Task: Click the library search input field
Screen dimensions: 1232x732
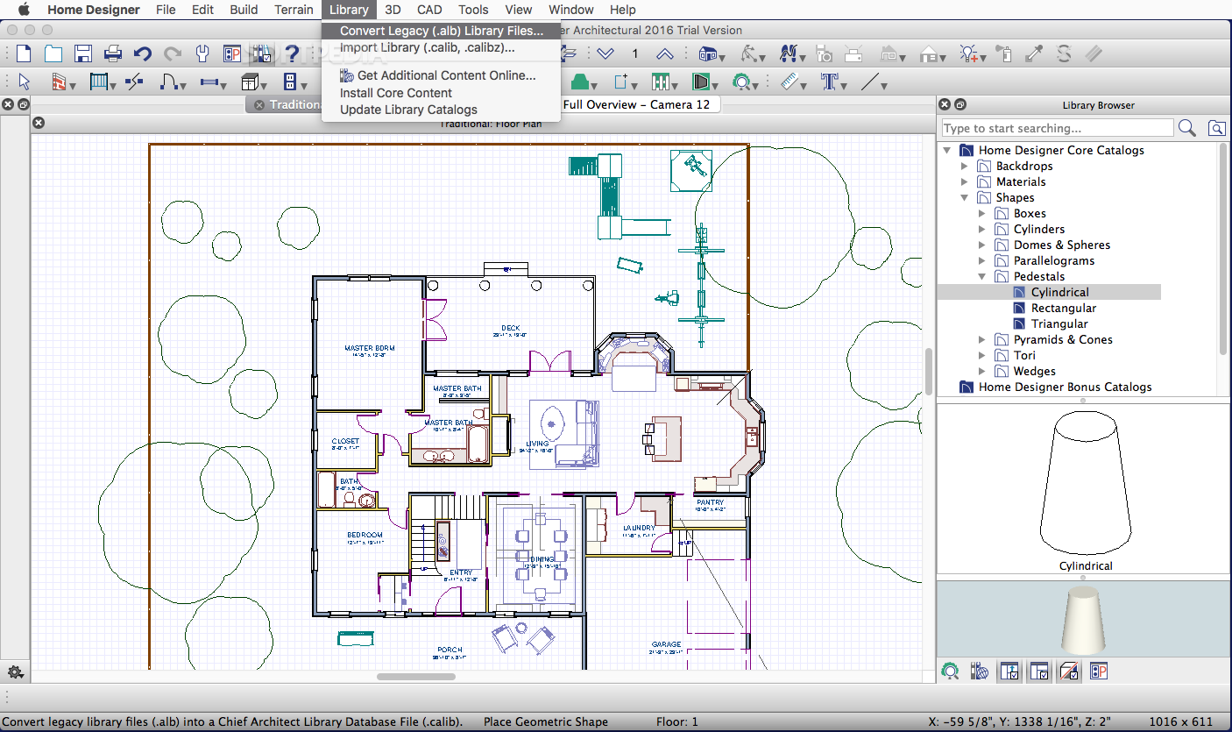Action: [1057, 128]
